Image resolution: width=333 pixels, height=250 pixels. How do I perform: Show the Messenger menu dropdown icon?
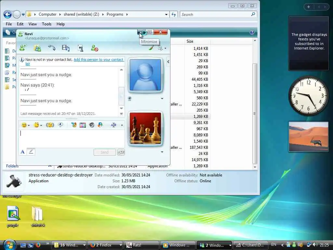coord(162,49)
